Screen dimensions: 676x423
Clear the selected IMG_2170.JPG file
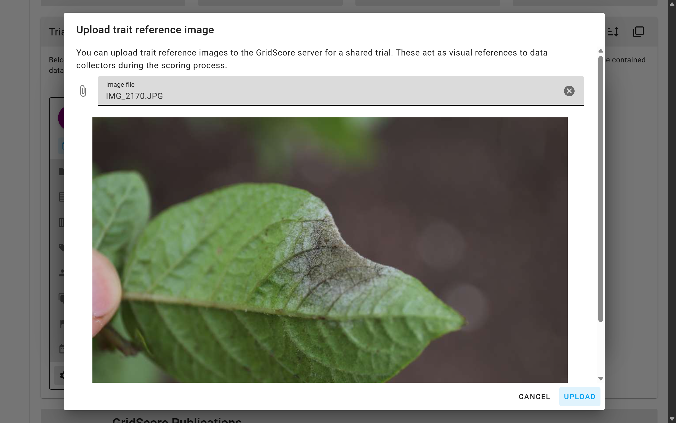(x=569, y=91)
